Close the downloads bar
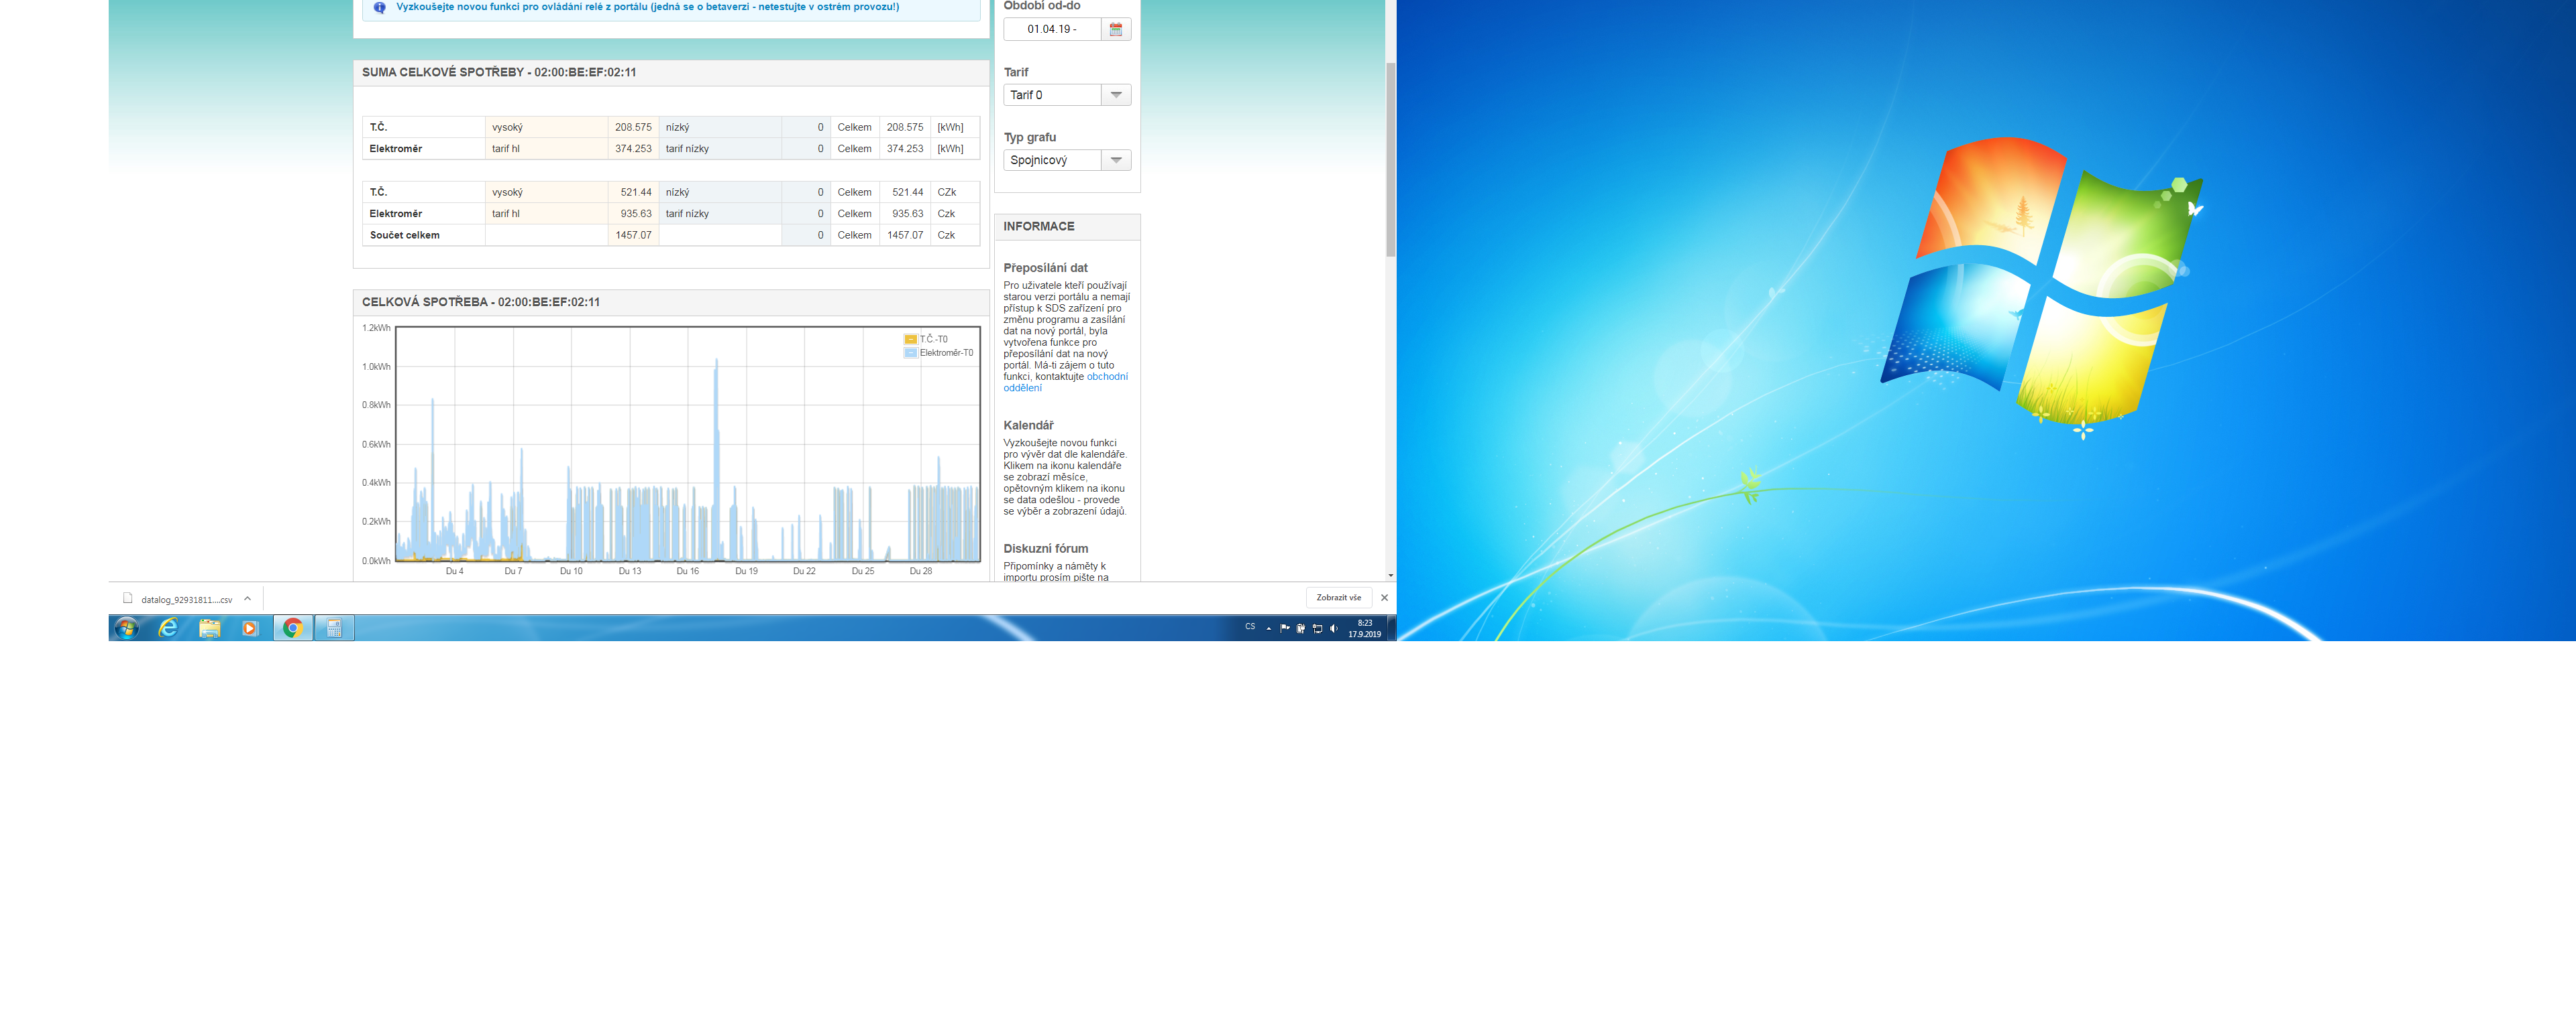This screenshot has width=2576, height=1013. (x=1384, y=598)
